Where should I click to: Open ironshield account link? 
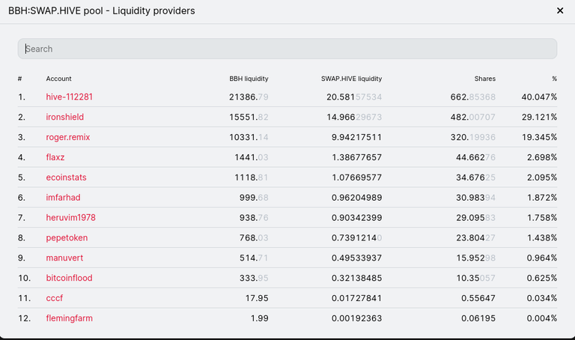pyautogui.click(x=65, y=117)
